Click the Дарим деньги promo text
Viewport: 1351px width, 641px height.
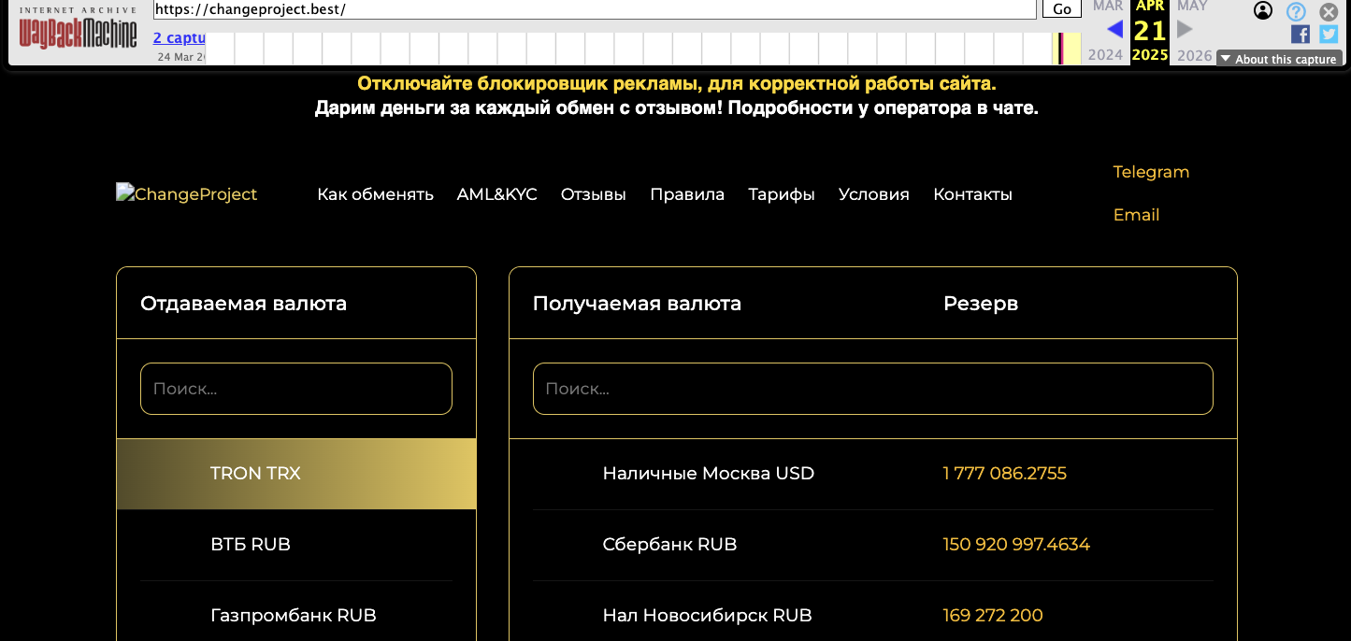point(677,108)
